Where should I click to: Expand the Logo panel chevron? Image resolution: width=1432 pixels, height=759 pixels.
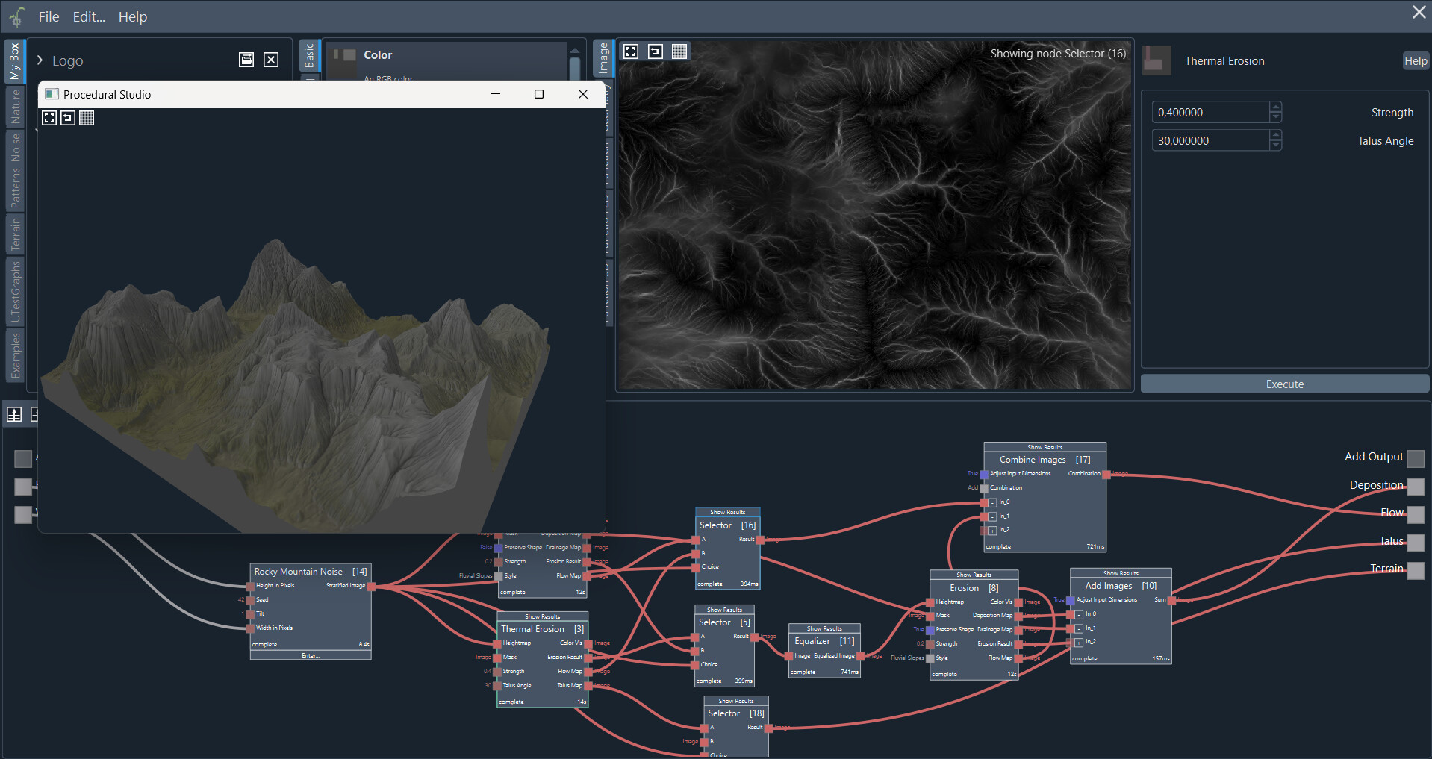(39, 60)
